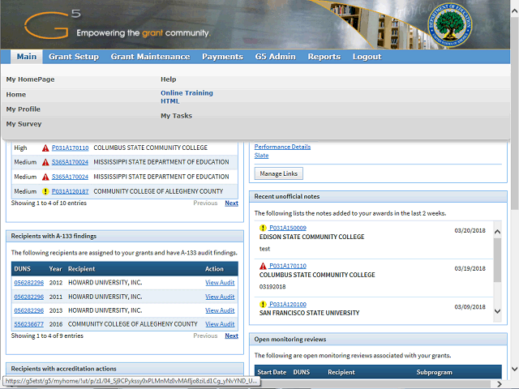Open the Grant Setup menu
This screenshot has height=389, width=519.
click(73, 57)
